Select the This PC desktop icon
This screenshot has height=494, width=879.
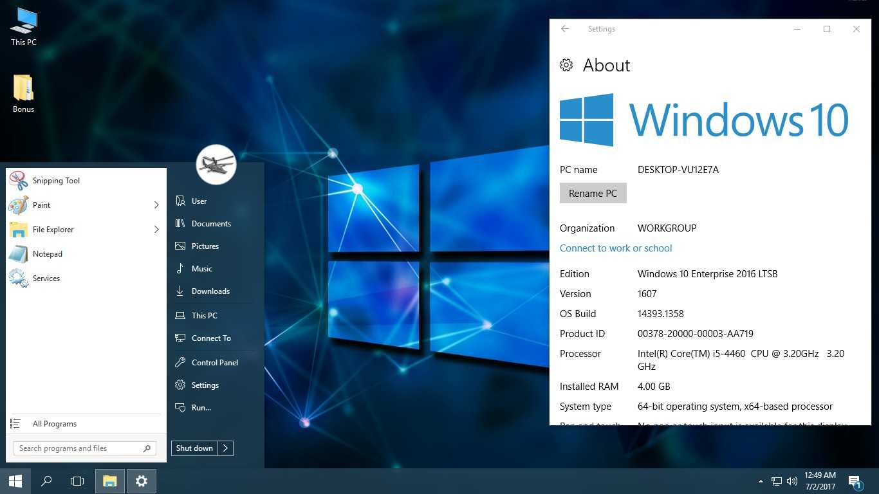click(24, 27)
